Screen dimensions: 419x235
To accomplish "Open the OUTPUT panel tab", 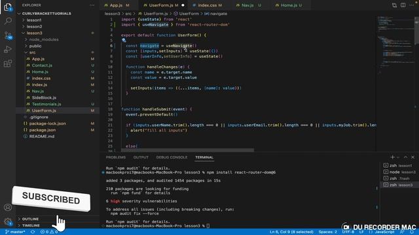I will (x=141, y=157).
